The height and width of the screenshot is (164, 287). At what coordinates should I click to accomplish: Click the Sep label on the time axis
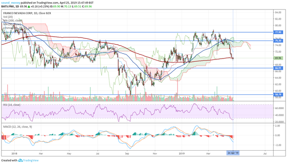[127, 153]
